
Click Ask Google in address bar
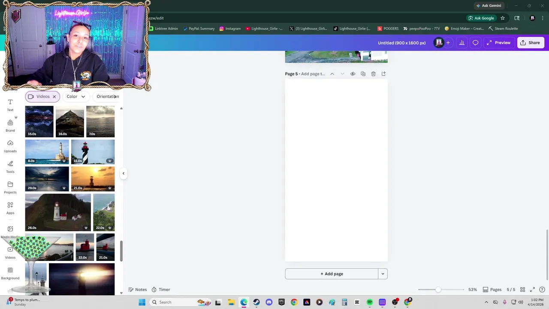click(481, 18)
